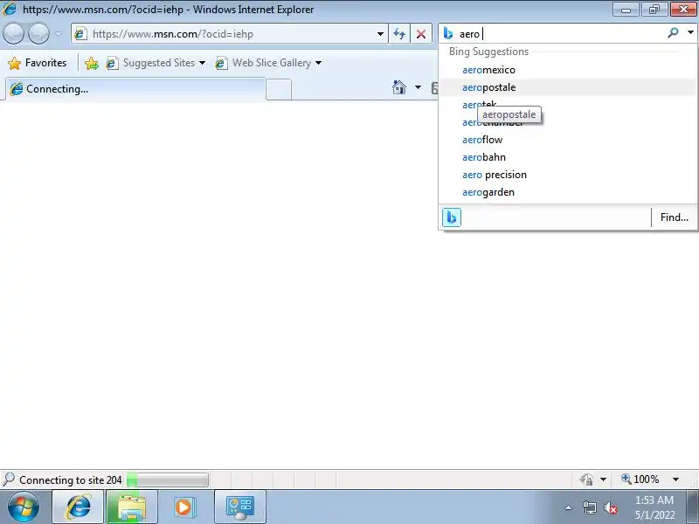Click the Bing icon in search box

click(448, 33)
